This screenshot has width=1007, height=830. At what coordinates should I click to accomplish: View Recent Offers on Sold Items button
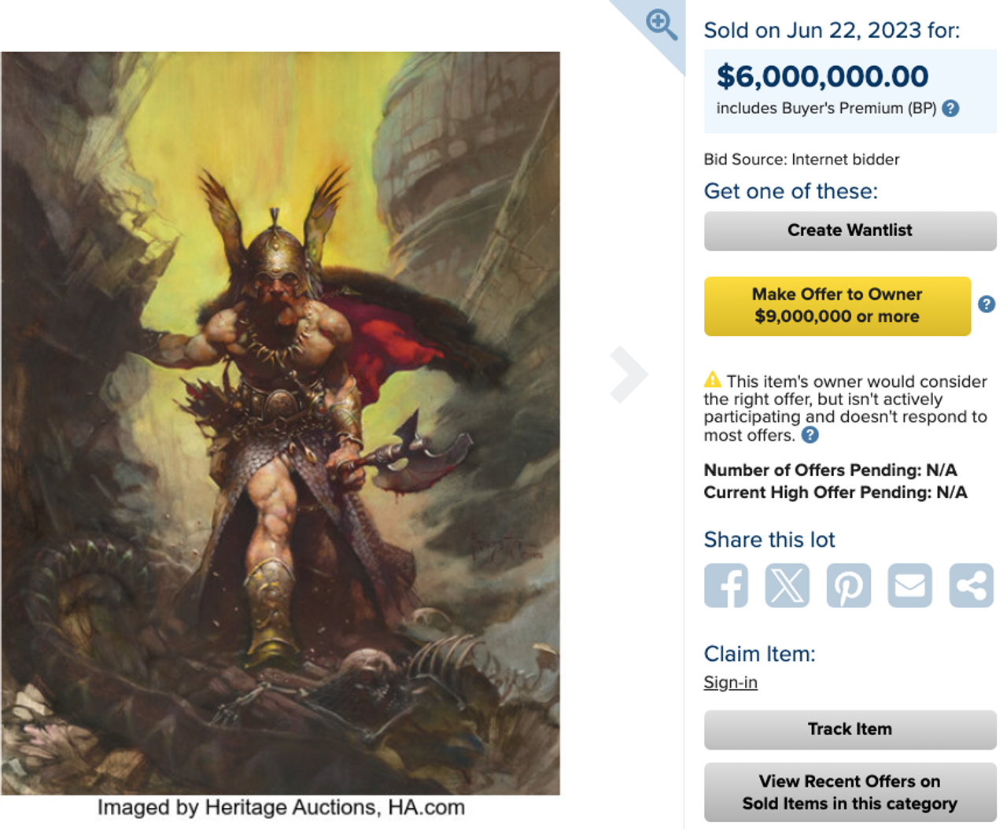point(850,792)
